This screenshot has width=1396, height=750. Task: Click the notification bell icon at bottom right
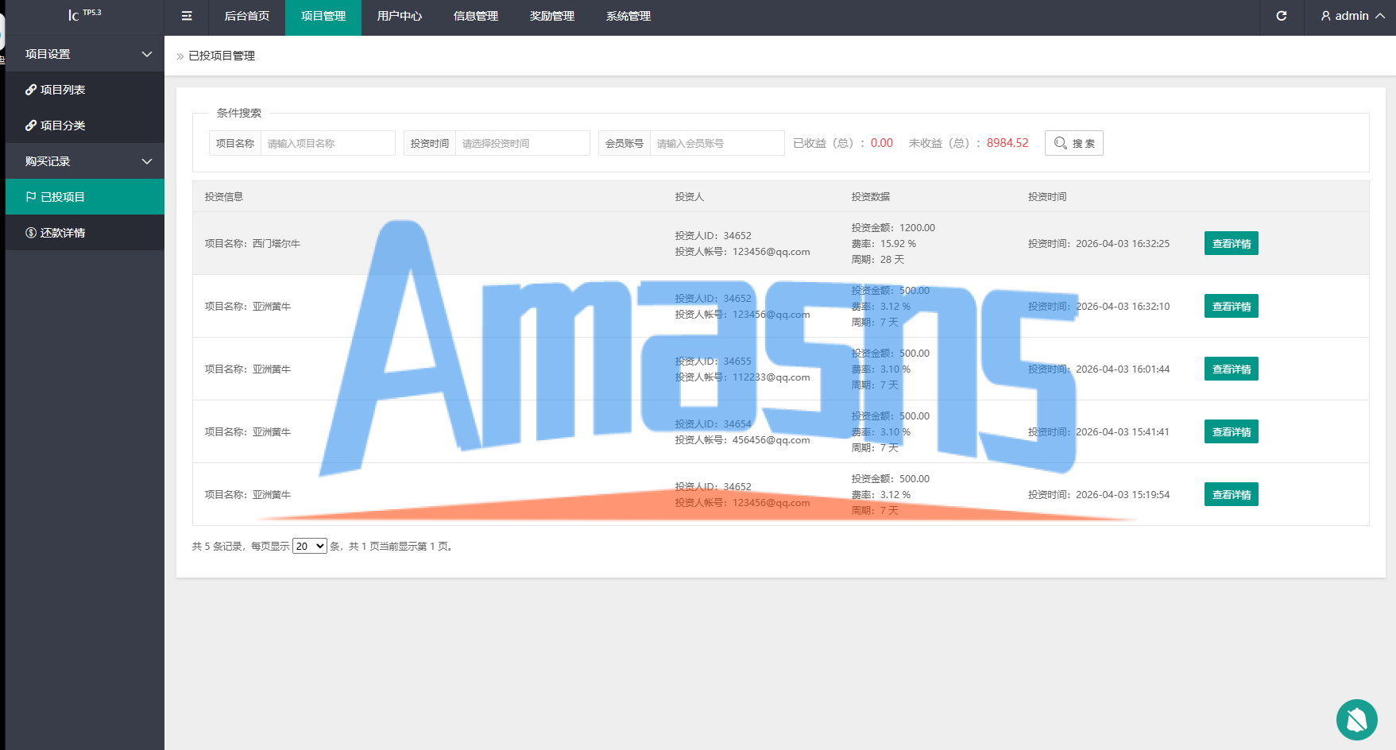[x=1357, y=720]
